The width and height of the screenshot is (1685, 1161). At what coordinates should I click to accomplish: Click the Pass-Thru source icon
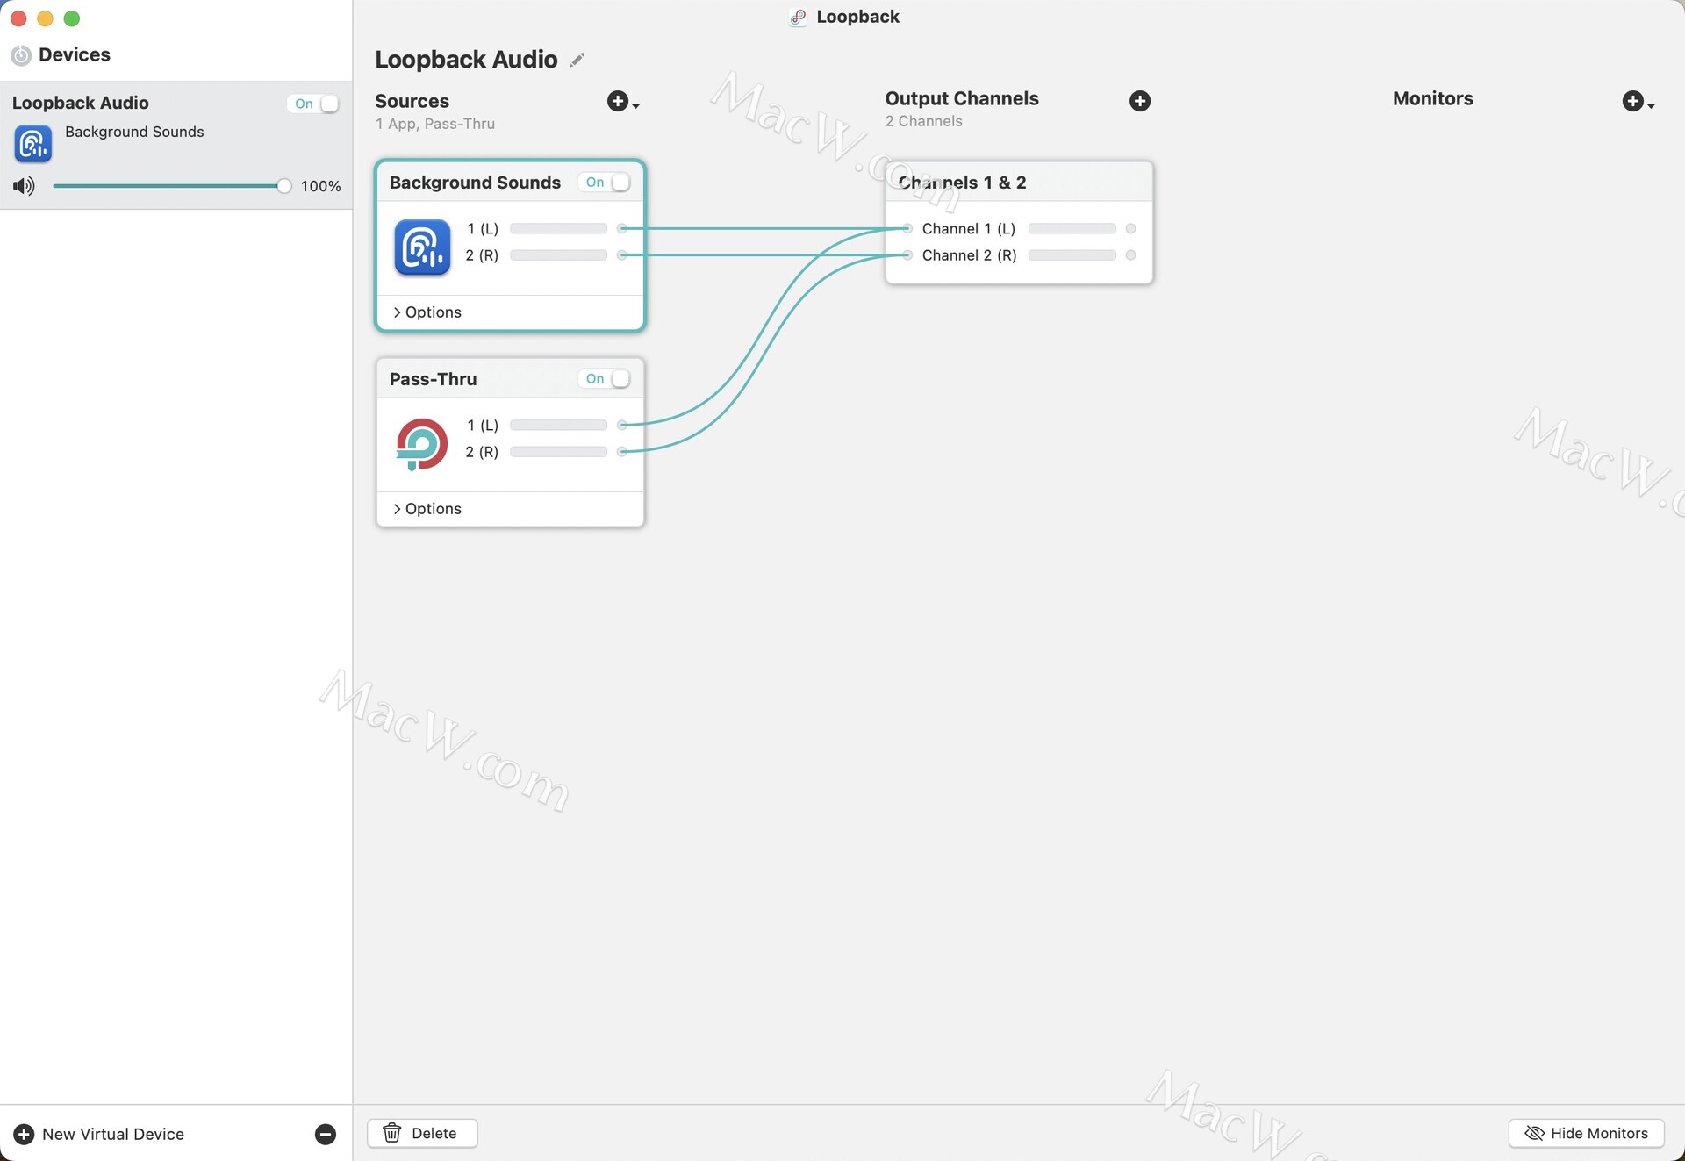[x=421, y=444]
